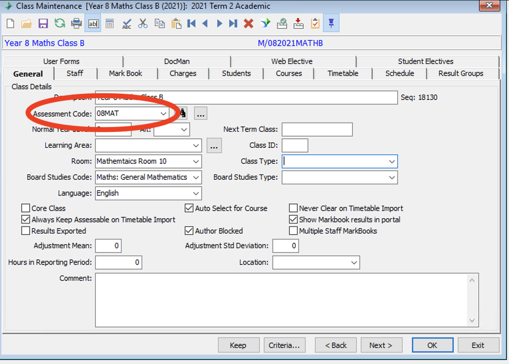Viewport: 509px width, 364px height.
Task: Open the Students tab
Action: coord(236,74)
